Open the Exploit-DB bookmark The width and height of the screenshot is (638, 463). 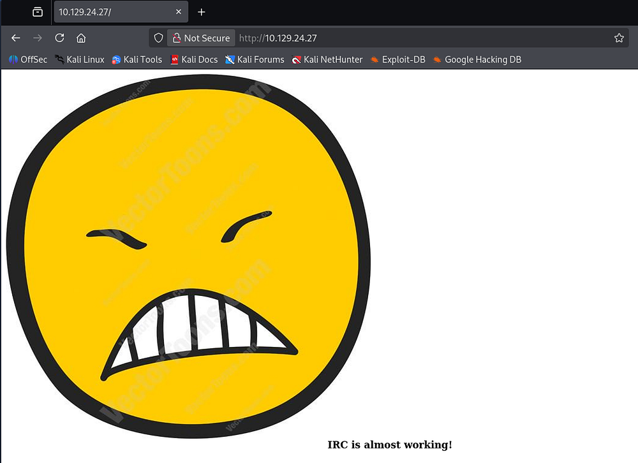[x=397, y=59]
